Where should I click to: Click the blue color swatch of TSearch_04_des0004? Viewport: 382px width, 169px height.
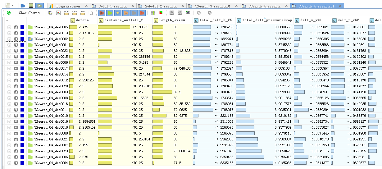click(22, 163)
